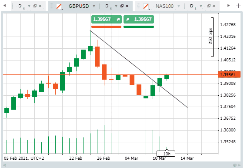The height and width of the screenshot is (168, 244).
Task: Expand the NAS100 symbol dropdown
Action: [x=179, y=6]
